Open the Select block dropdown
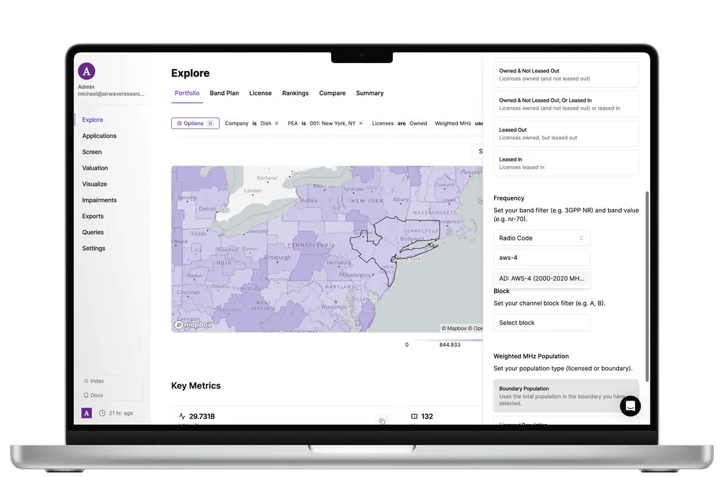This screenshot has height=477, width=724. pos(541,322)
